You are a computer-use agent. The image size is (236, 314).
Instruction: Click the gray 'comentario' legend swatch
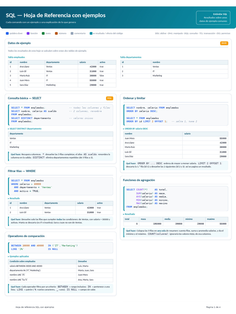pos(72,33)
